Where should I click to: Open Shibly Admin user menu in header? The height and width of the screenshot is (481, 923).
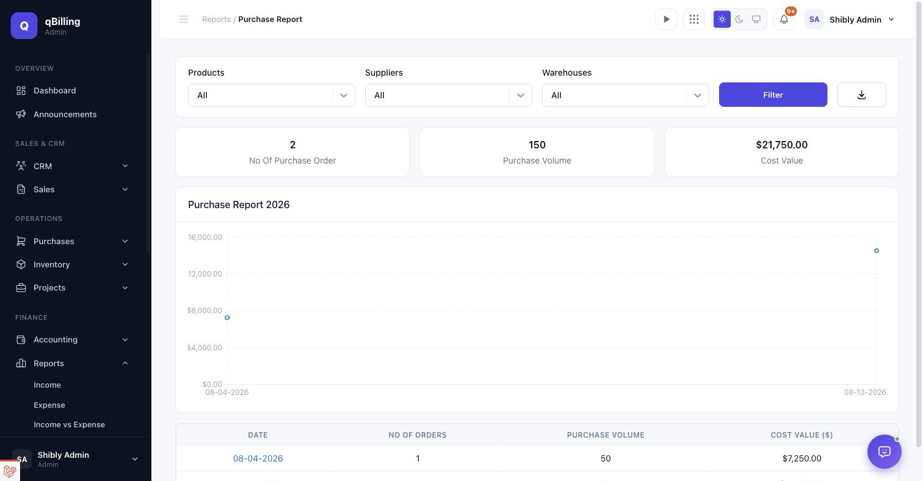click(x=850, y=20)
